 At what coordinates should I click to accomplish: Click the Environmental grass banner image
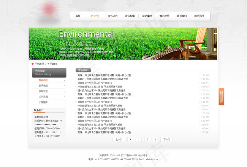(x=123, y=44)
